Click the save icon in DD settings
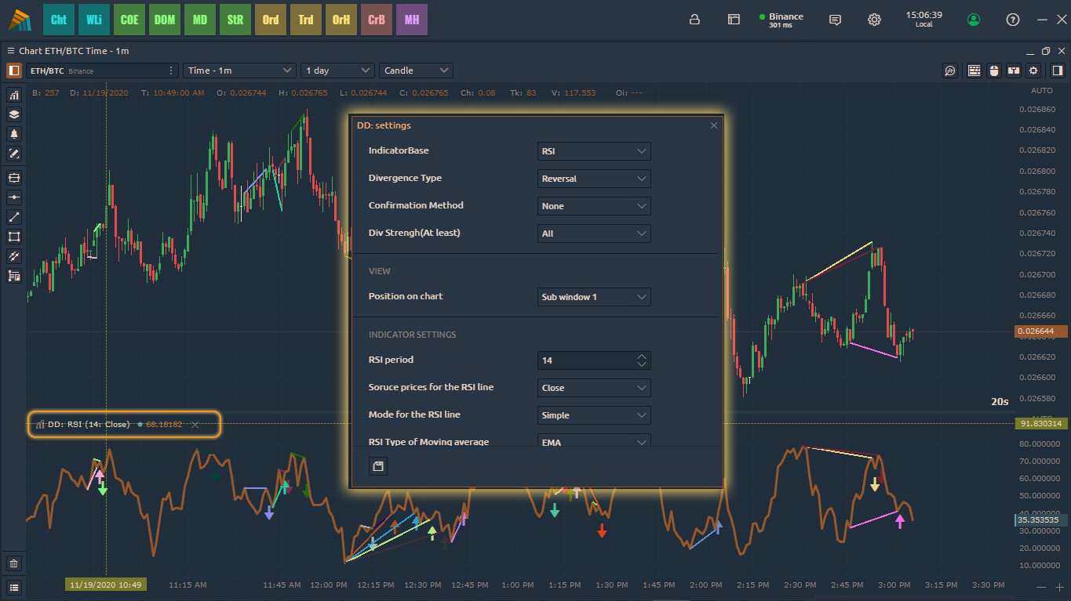The width and height of the screenshot is (1071, 601). (x=378, y=467)
